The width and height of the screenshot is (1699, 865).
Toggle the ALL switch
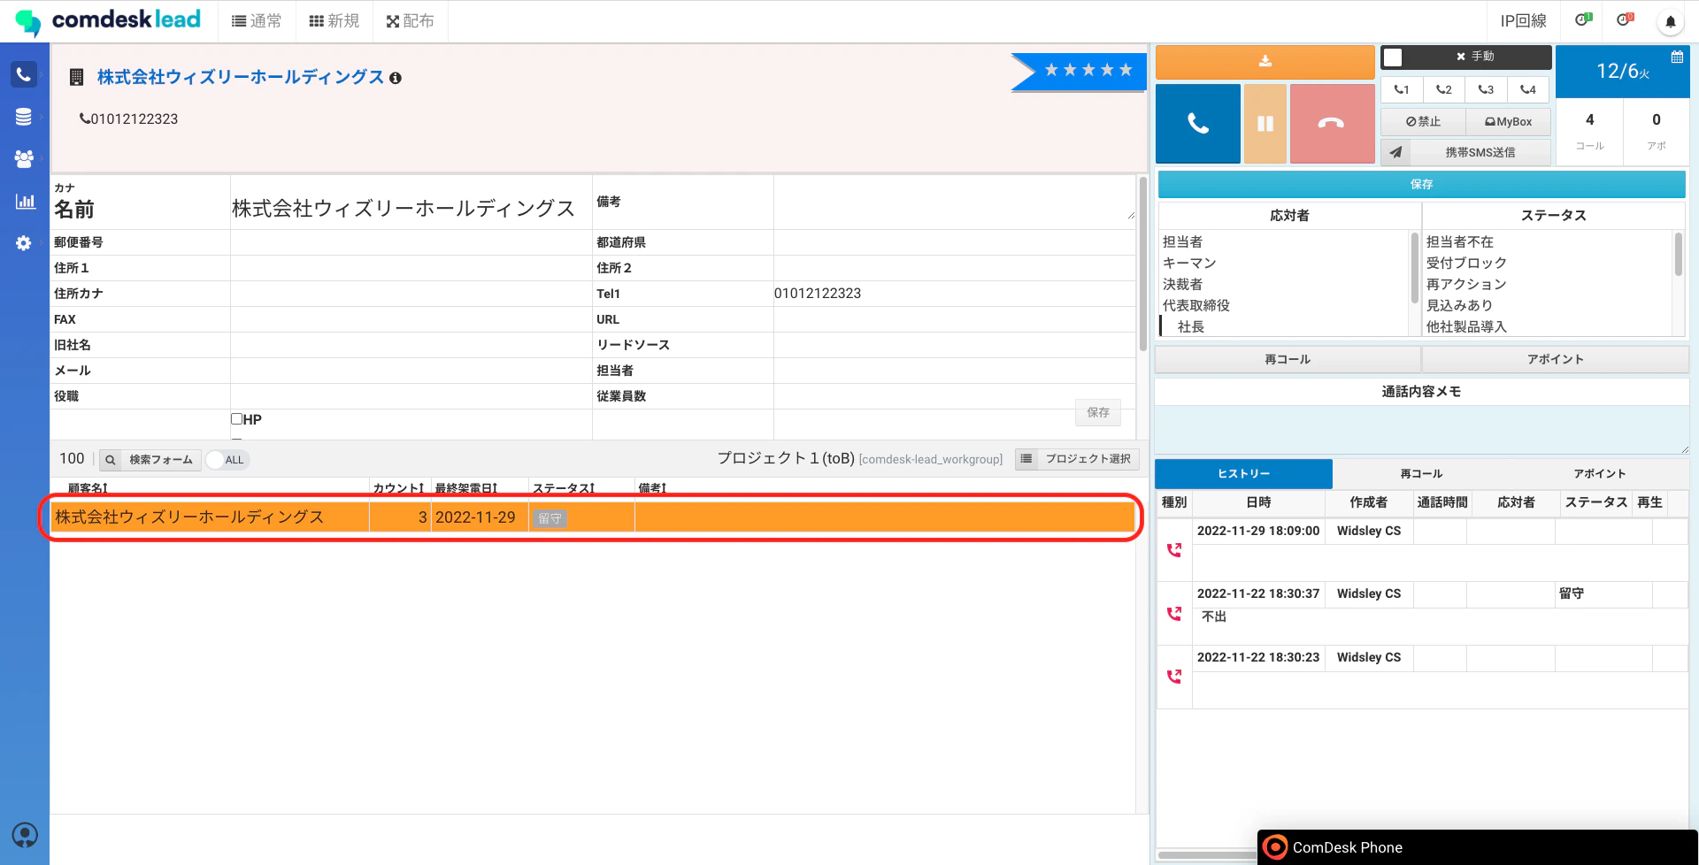coord(227,460)
